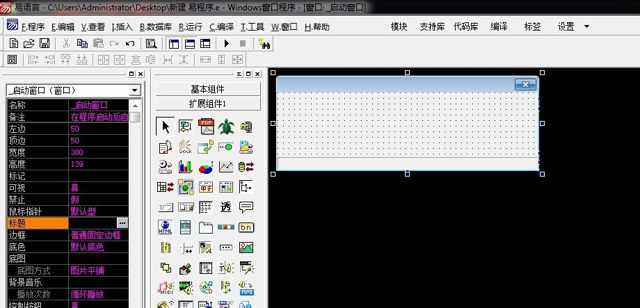
Task: Toggle the 禁止 (disabled) property value
Action: point(99,200)
